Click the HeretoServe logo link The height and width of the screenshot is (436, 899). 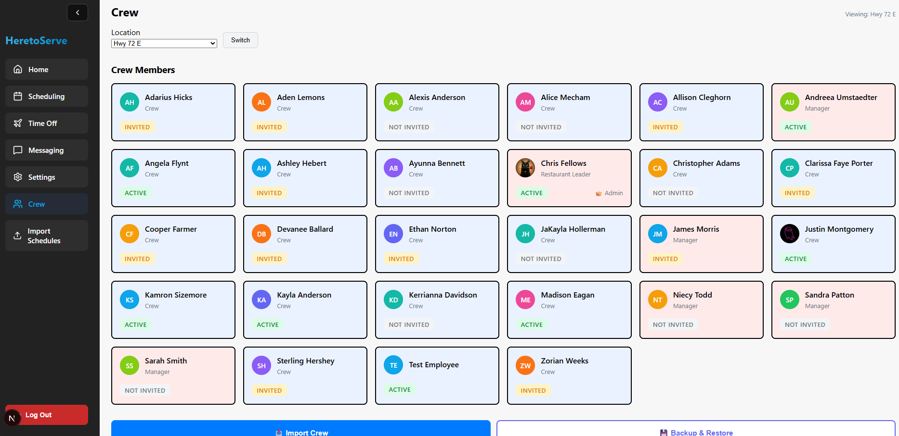click(x=37, y=41)
